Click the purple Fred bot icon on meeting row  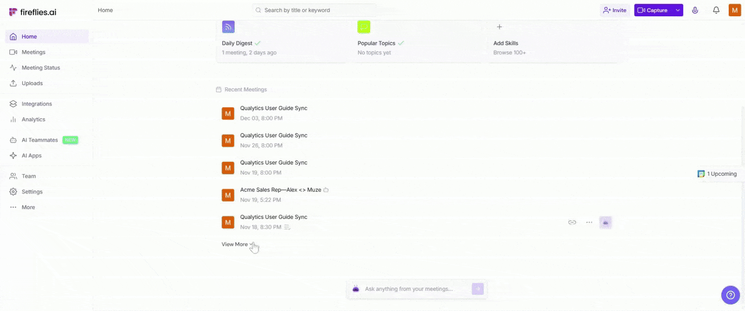point(605,222)
